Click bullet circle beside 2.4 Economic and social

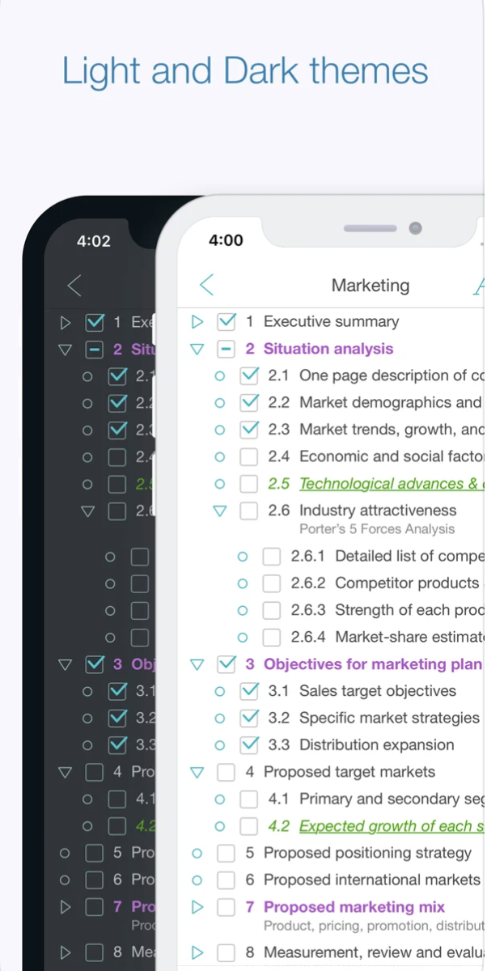pyautogui.click(x=219, y=457)
